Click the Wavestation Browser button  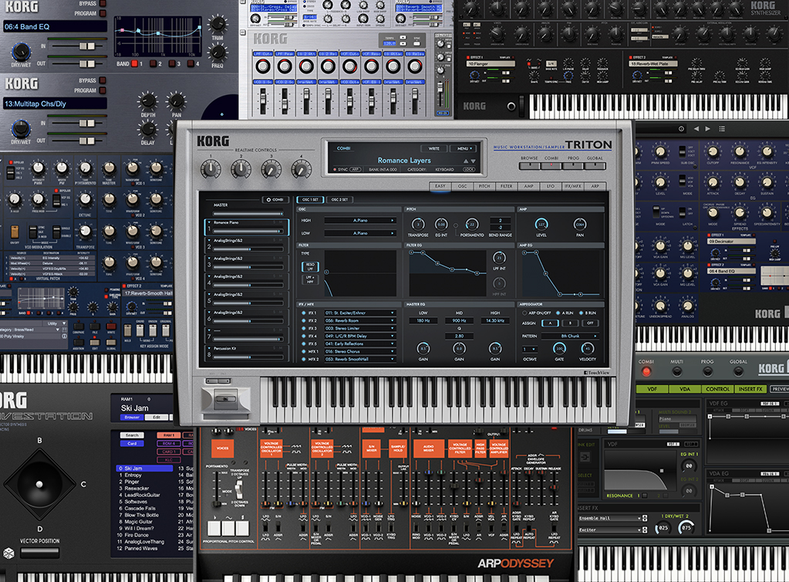tap(132, 418)
